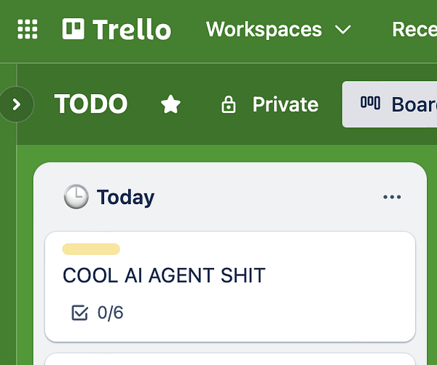Viewport: 437px width, 365px height.
Task: Star the TODO board
Action: [170, 105]
